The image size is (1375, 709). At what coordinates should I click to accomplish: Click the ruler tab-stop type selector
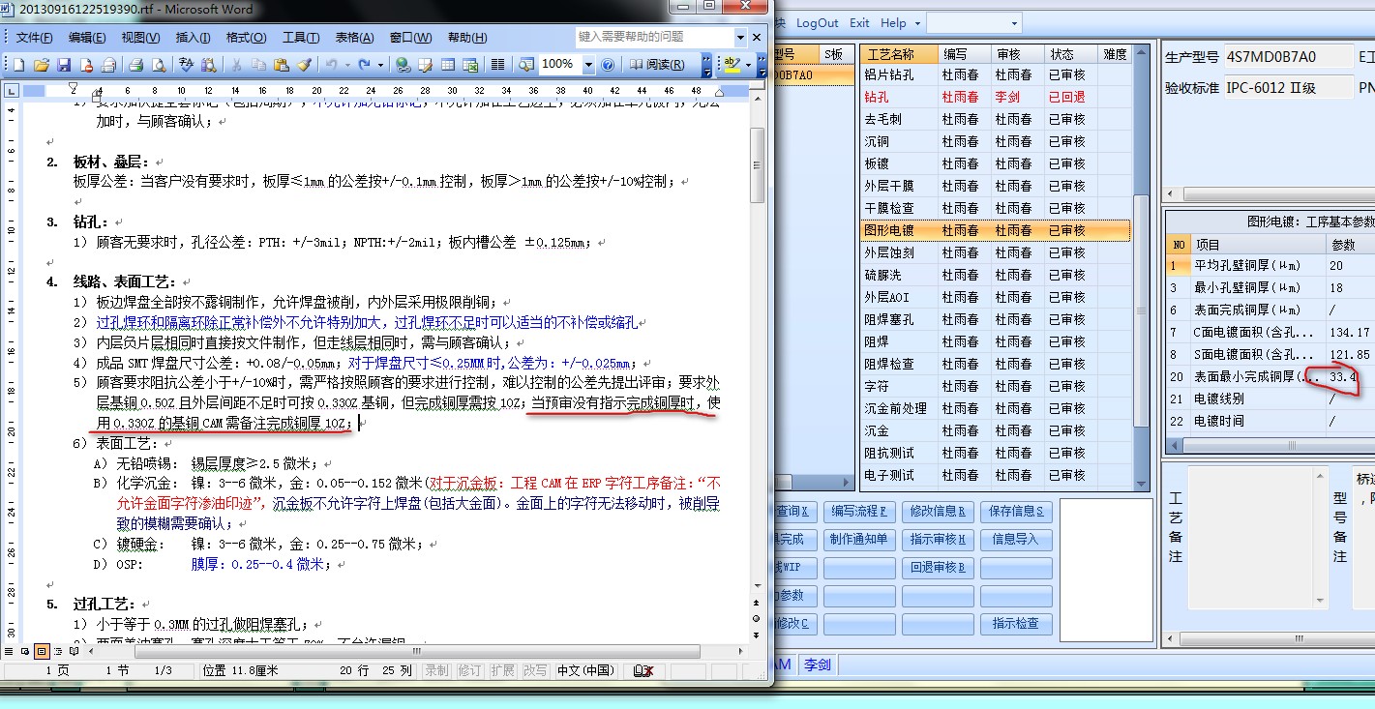(11, 91)
